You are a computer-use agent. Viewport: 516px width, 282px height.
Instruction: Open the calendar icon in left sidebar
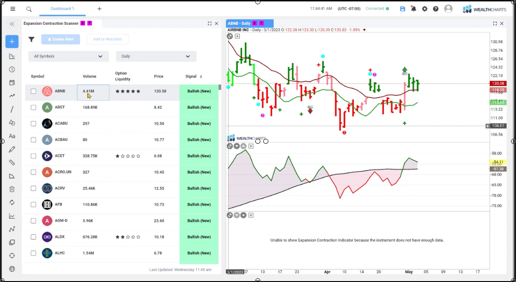[12, 83]
